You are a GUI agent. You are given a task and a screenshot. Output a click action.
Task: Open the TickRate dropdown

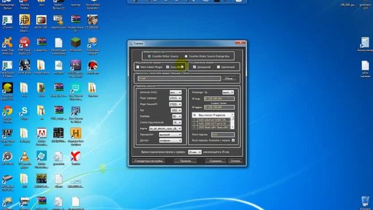177,117
